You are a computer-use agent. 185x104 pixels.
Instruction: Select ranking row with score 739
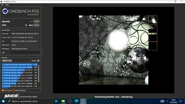tap(20, 73)
